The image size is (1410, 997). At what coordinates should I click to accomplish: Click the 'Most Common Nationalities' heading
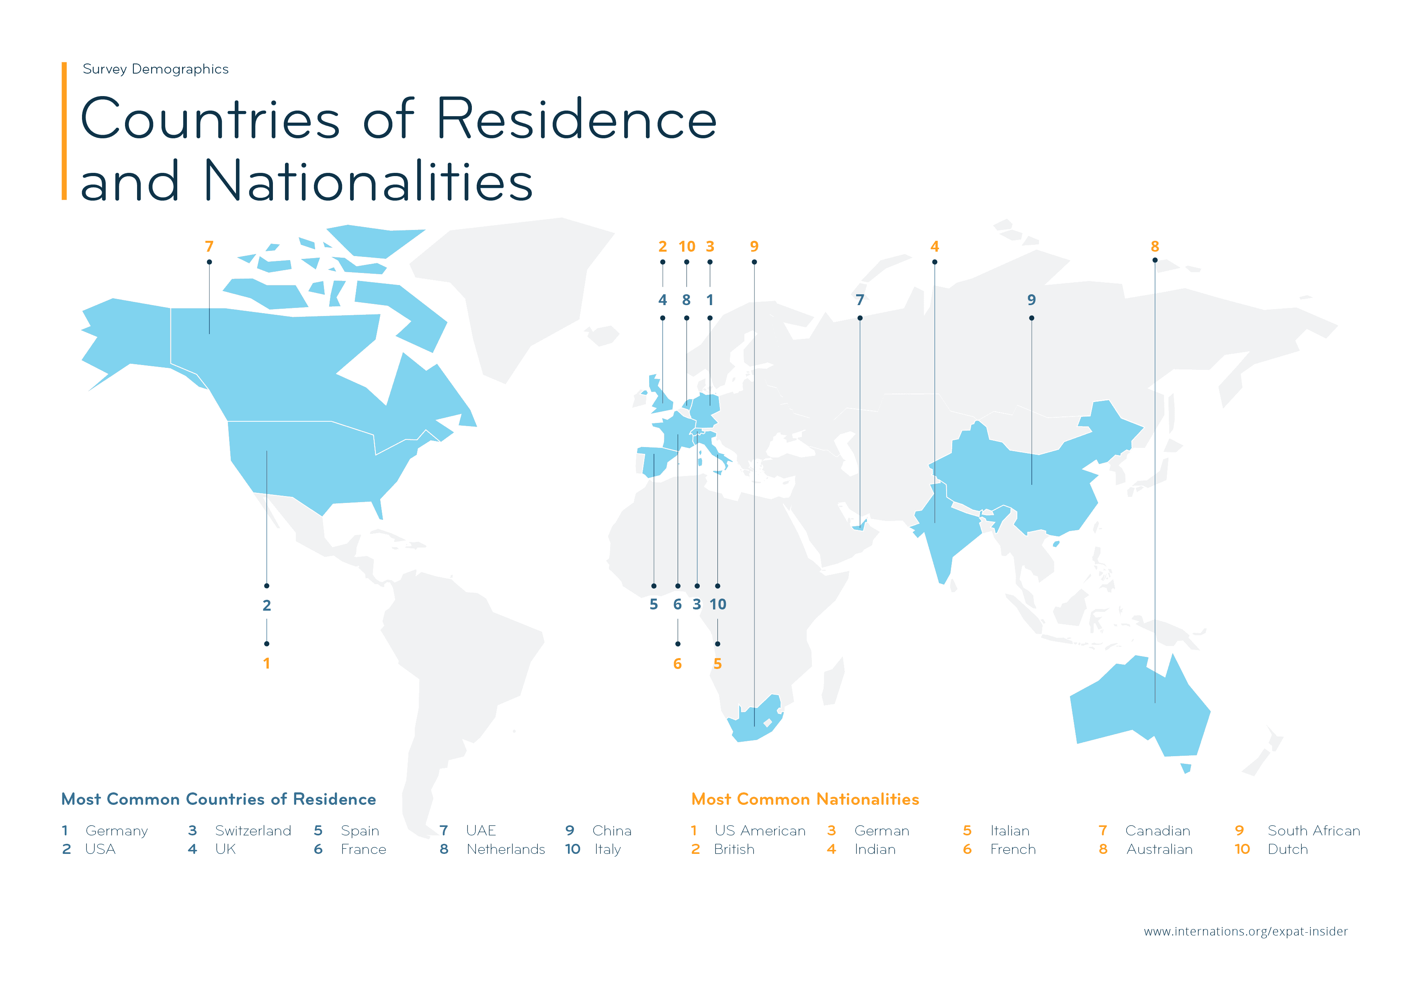(805, 798)
